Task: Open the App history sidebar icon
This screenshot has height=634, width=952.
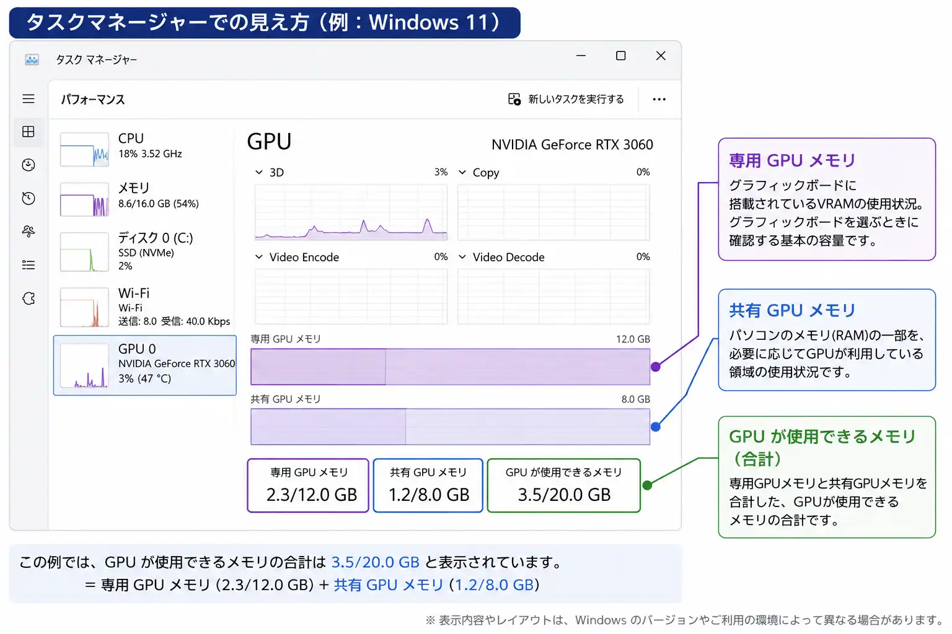Action: pyautogui.click(x=29, y=165)
